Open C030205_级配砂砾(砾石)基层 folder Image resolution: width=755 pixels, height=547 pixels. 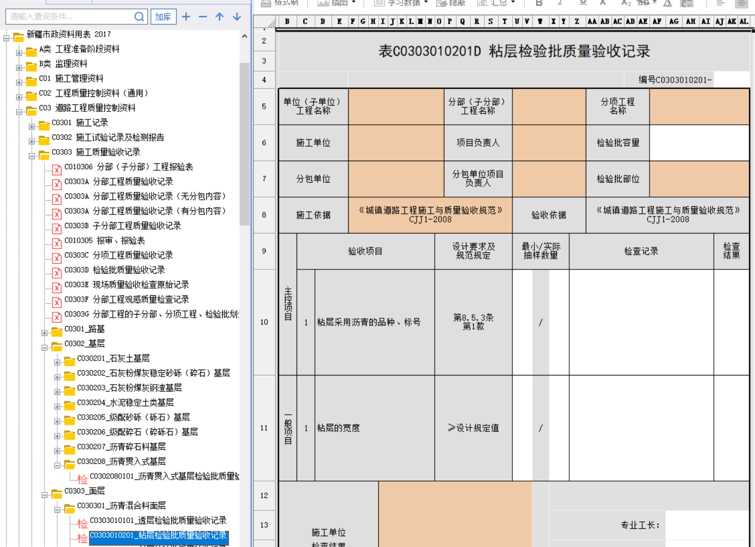coord(133,417)
